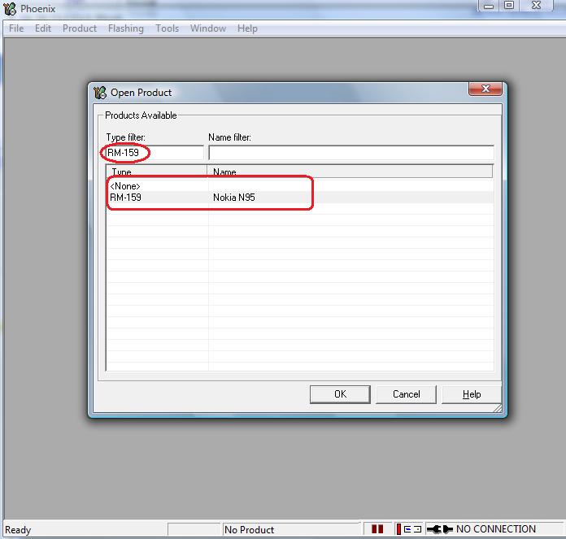Select the RM-159 product row
Screen dimensions: 566x539
click(300, 198)
